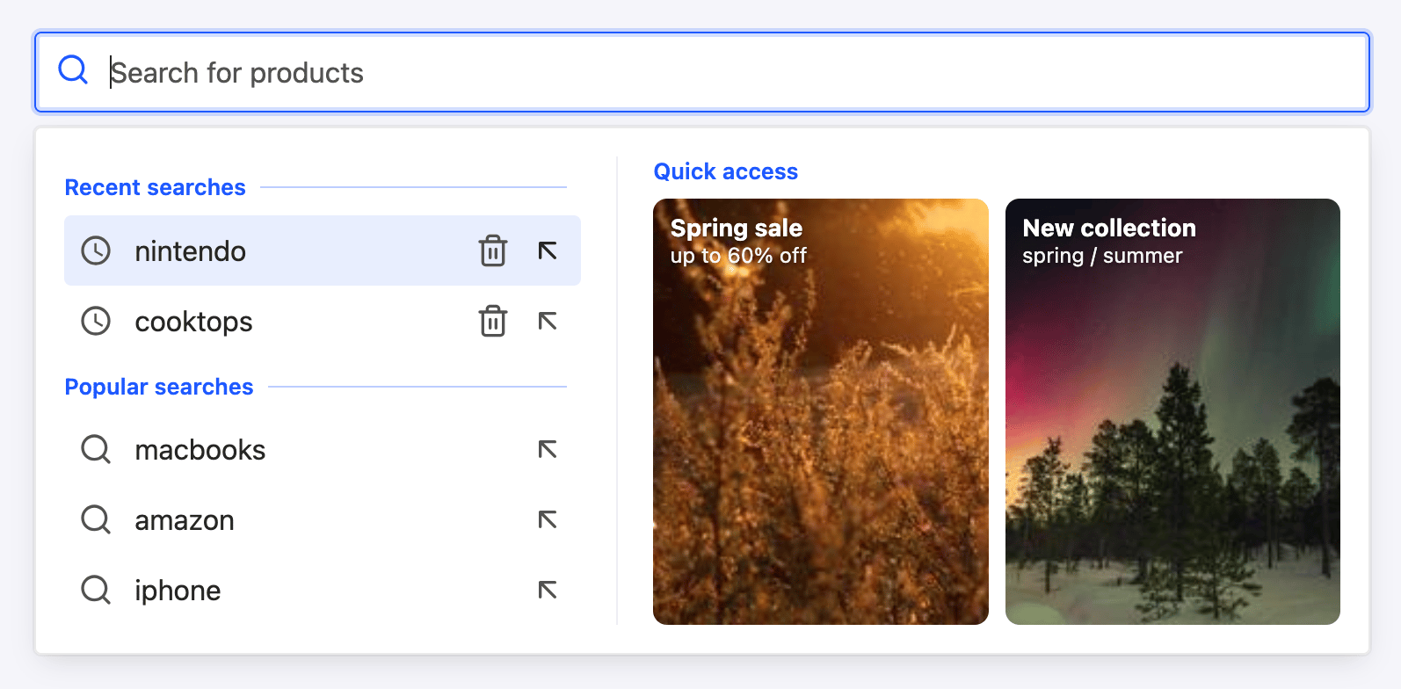Click the clock icon next to nintendo
1401x689 pixels.
coord(96,250)
